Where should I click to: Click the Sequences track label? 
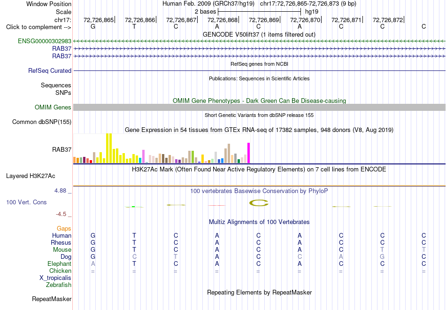point(56,85)
